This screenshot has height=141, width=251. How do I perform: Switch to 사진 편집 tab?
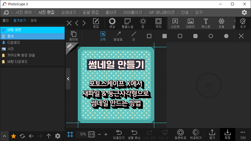[x=47, y=12]
